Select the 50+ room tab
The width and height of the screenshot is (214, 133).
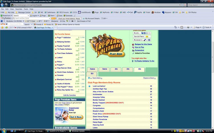pyautogui.click(x=92, y=74)
